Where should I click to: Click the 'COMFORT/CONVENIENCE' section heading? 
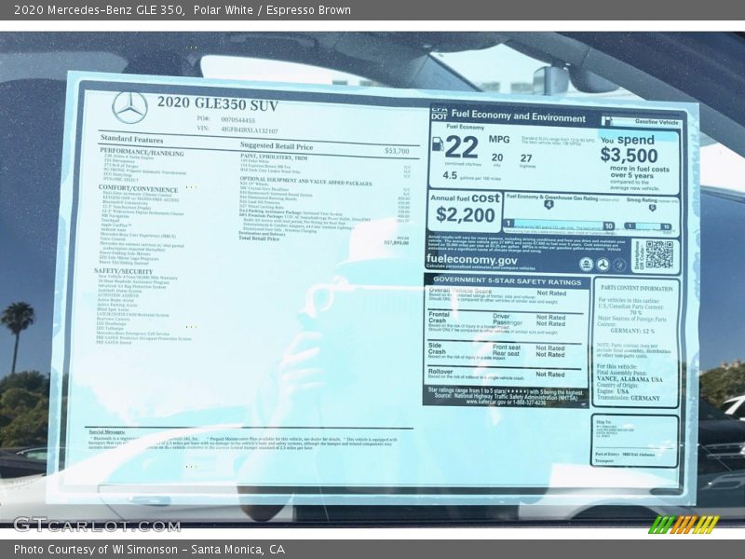pos(138,188)
